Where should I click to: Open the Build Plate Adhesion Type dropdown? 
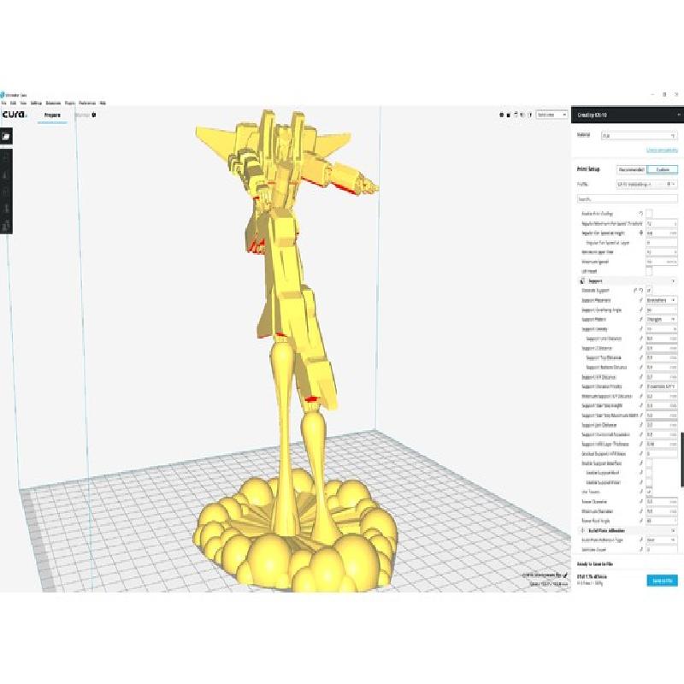click(x=662, y=540)
